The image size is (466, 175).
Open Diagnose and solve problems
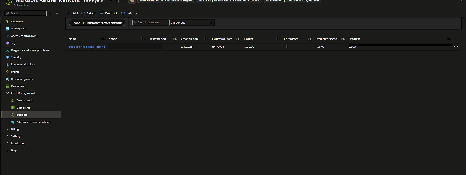pos(30,50)
